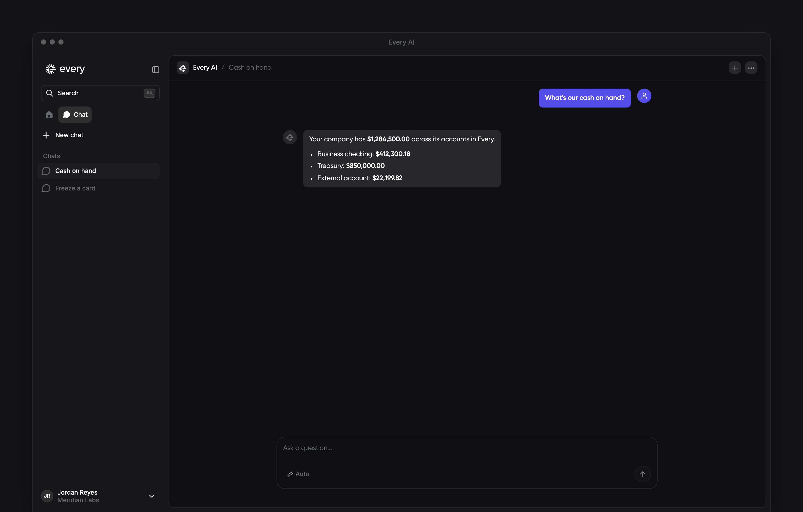Open the Auto model selector
Image resolution: width=803 pixels, height=512 pixels.
click(299, 474)
